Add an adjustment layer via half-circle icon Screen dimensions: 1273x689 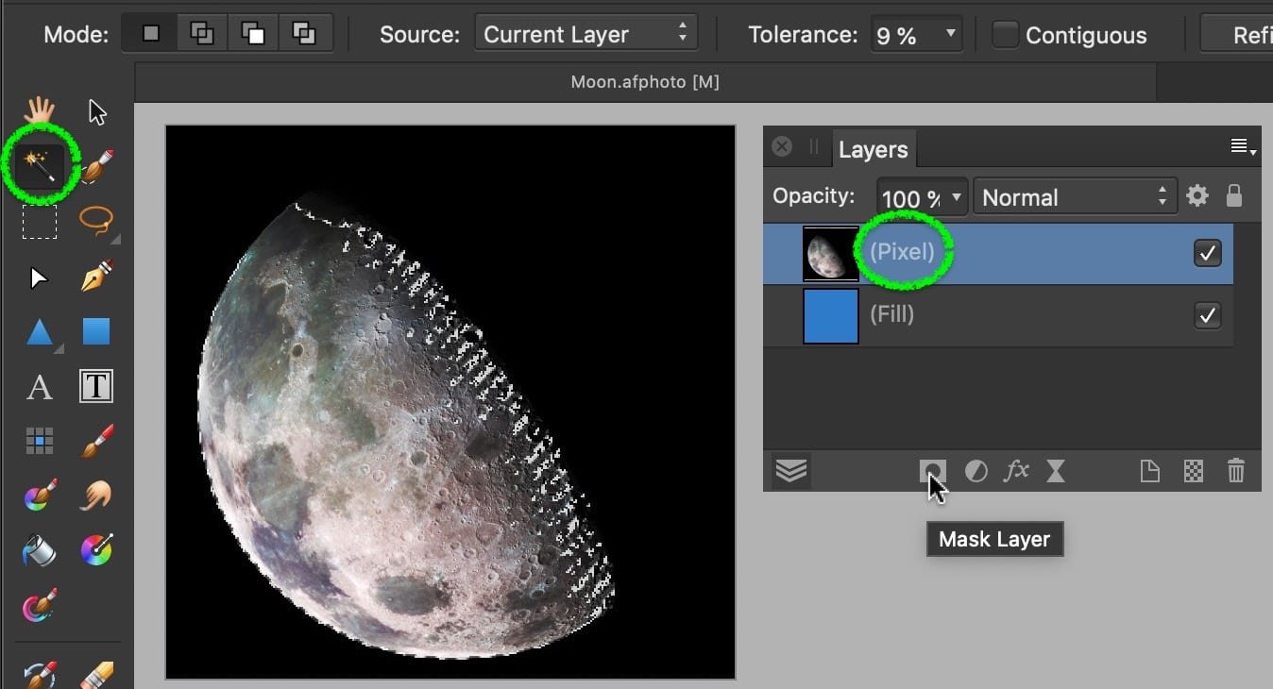976,471
